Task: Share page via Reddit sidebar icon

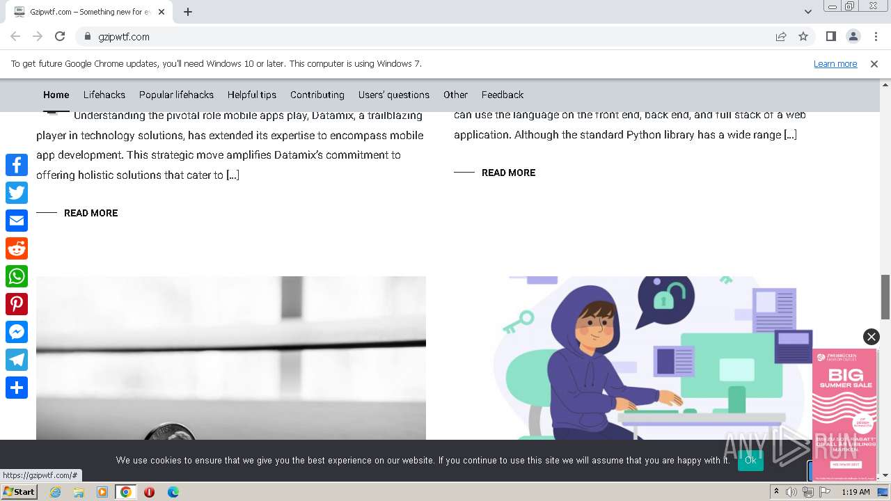Action: (17, 248)
